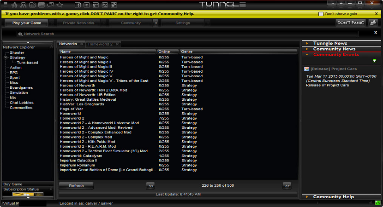Open the Play your Game menu
This screenshot has width=383, height=207.
tap(27, 23)
